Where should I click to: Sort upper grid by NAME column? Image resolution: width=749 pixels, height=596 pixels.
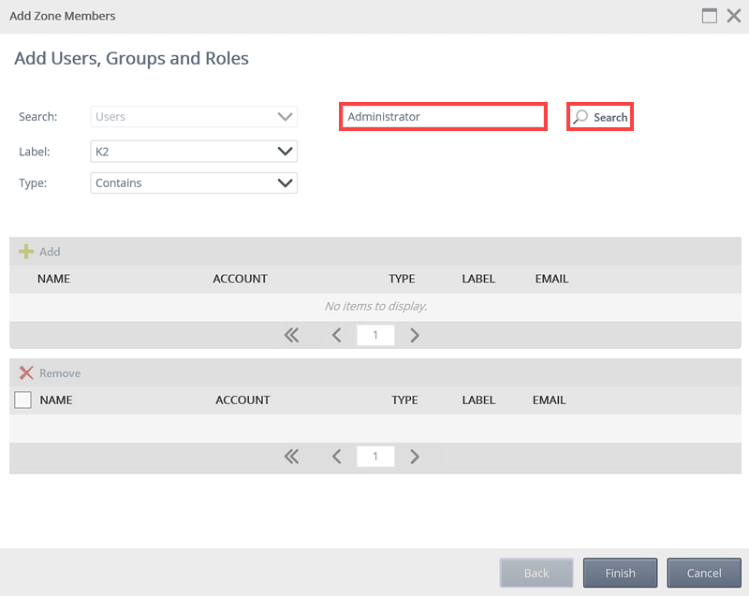pos(53,279)
